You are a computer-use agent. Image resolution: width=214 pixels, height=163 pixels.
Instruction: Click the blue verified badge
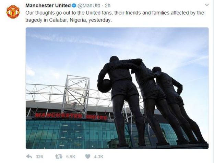click(74, 5)
